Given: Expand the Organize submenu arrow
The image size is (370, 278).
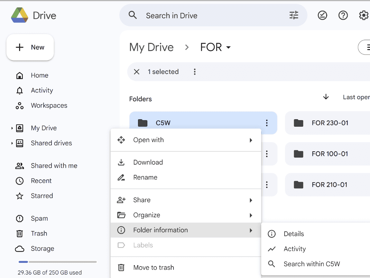Looking at the screenshot, I should click(x=251, y=215).
